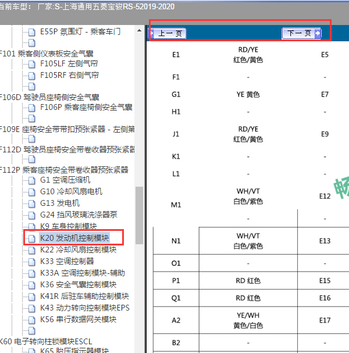
Task: Open F106D 驾驶员座椅侧安全气囊 entry
Action: 49,97
